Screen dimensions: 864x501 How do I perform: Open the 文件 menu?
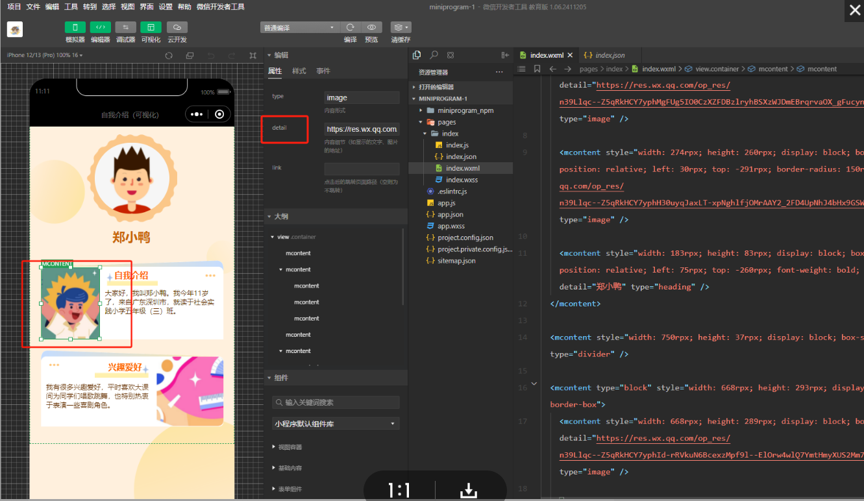click(33, 6)
